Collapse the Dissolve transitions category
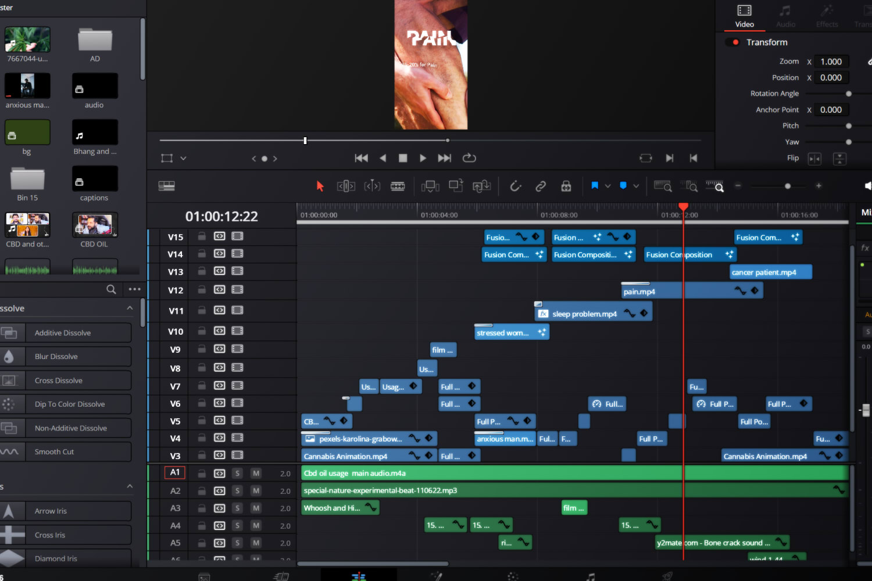The width and height of the screenshot is (872, 581). coord(130,308)
